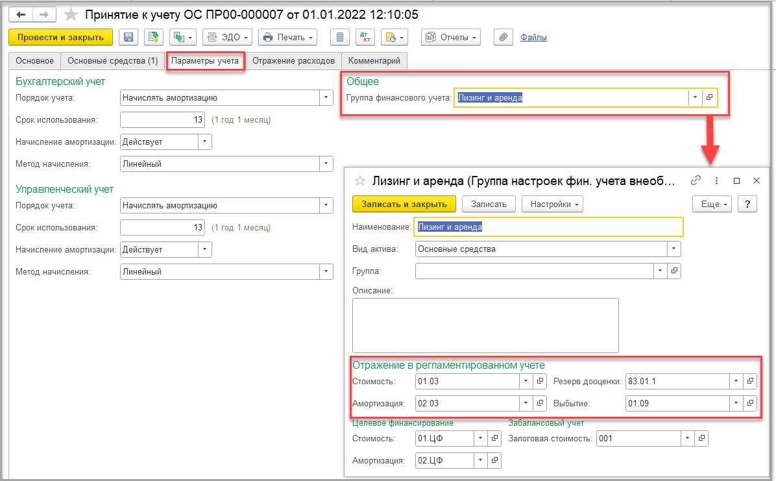The width and height of the screenshot is (776, 481).
Task: Open the Вид актива dropdown list
Action: [673, 249]
